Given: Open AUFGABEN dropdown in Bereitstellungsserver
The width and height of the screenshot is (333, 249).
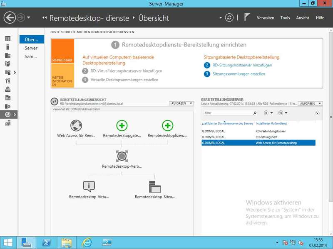Looking at the screenshot, I should [311, 103].
